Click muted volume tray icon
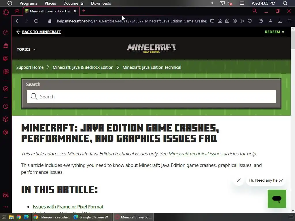This screenshot has height=221, width=295. click(230, 3)
